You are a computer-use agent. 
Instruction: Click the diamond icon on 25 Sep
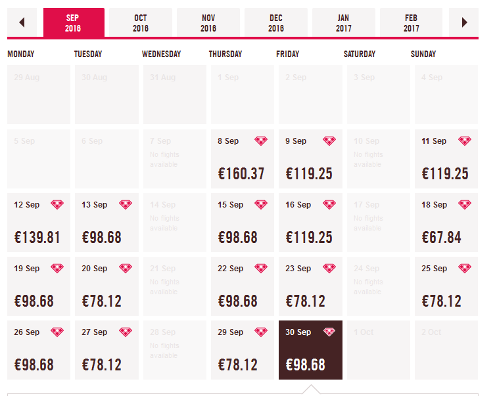pos(465,269)
